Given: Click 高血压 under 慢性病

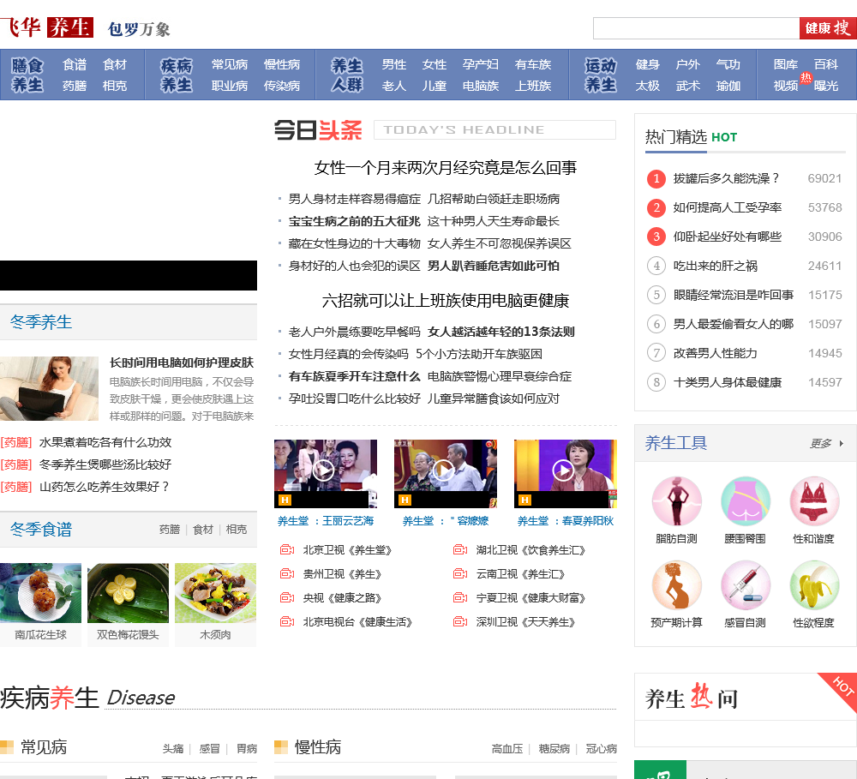Looking at the screenshot, I should click(507, 748).
